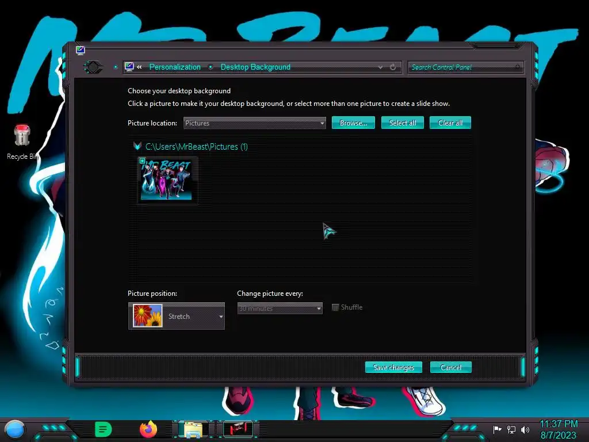Open File Explorer from the taskbar
Image resolution: width=589 pixels, height=442 pixels.
click(193, 429)
